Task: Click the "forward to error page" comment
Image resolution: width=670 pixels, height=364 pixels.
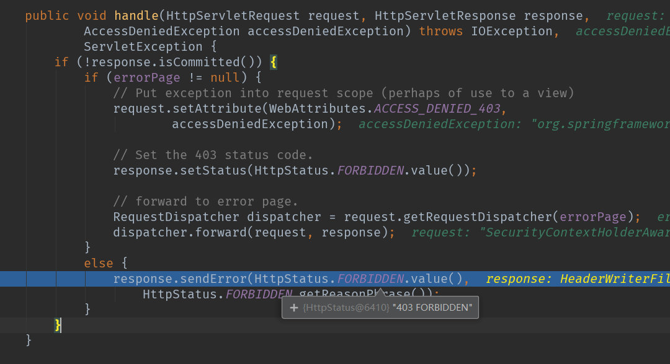Action: [x=205, y=201]
